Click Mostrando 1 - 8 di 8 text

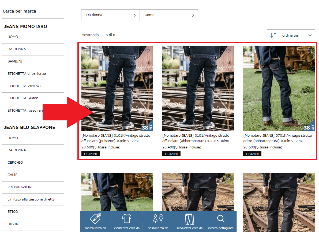[98, 35]
